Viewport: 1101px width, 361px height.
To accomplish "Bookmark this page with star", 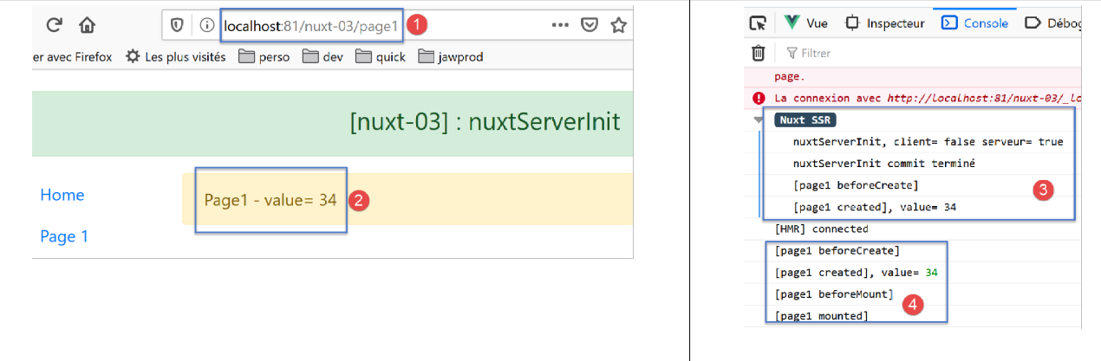I will (x=618, y=25).
